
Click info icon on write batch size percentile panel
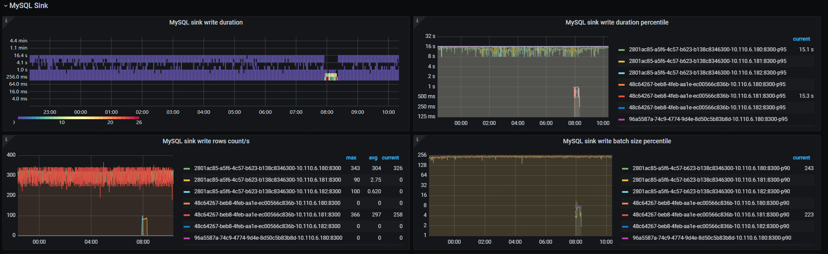pyautogui.click(x=417, y=139)
